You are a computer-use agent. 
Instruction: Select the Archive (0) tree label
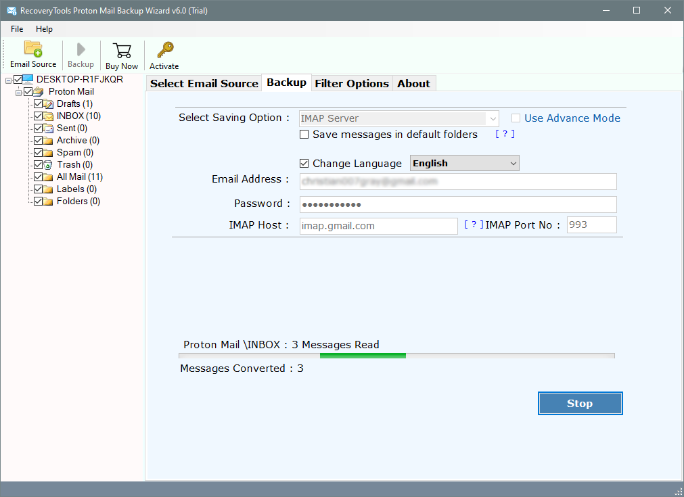click(78, 141)
